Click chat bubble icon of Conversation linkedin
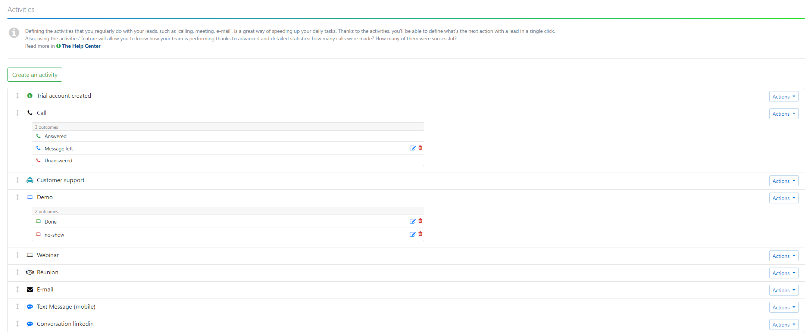The image size is (810, 334). pos(30,324)
